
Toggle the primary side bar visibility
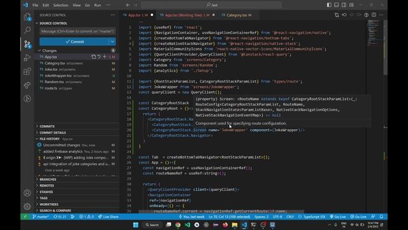(x=329, y=5)
